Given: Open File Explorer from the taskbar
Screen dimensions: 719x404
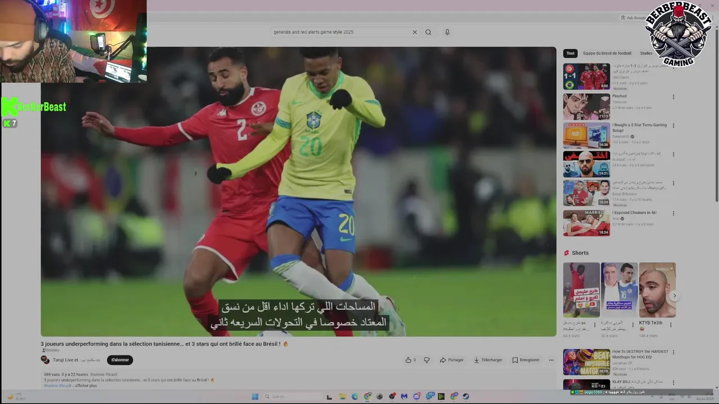Looking at the screenshot, I should (342, 397).
